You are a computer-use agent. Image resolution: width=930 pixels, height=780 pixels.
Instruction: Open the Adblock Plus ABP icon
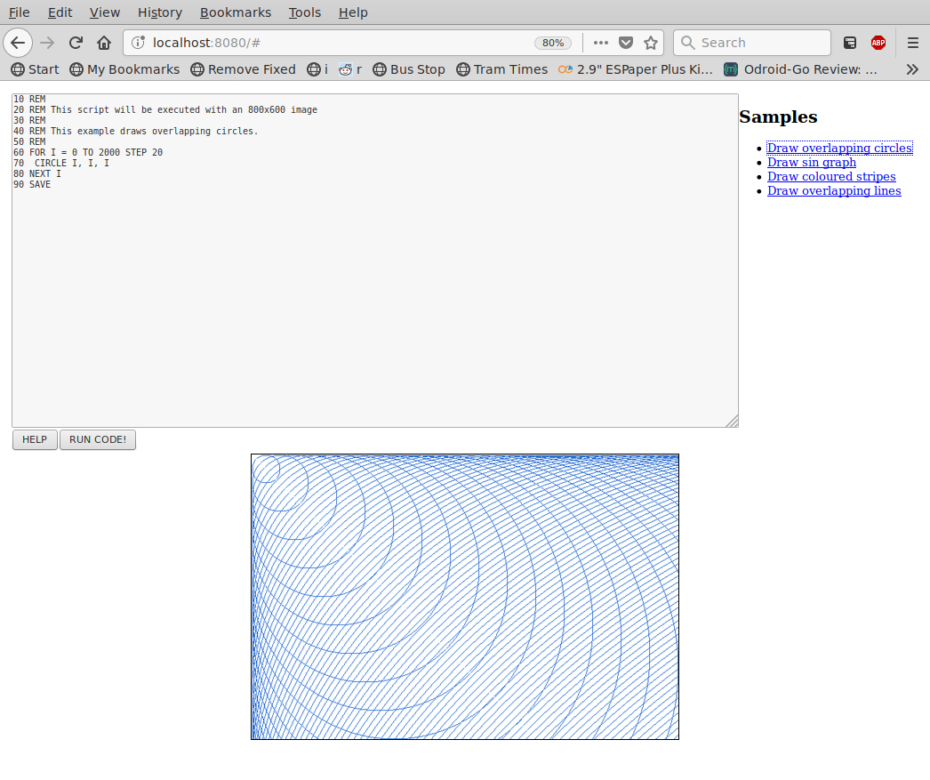(x=878, y=43)
